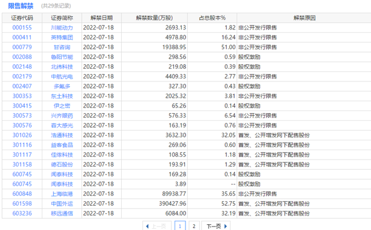Open stock name link 浩通科技

coord(62,135)
